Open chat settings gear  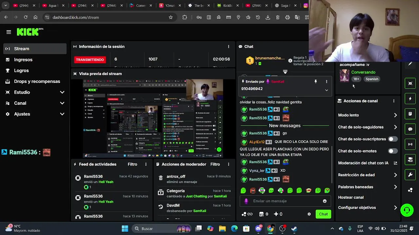coord(309,214)
